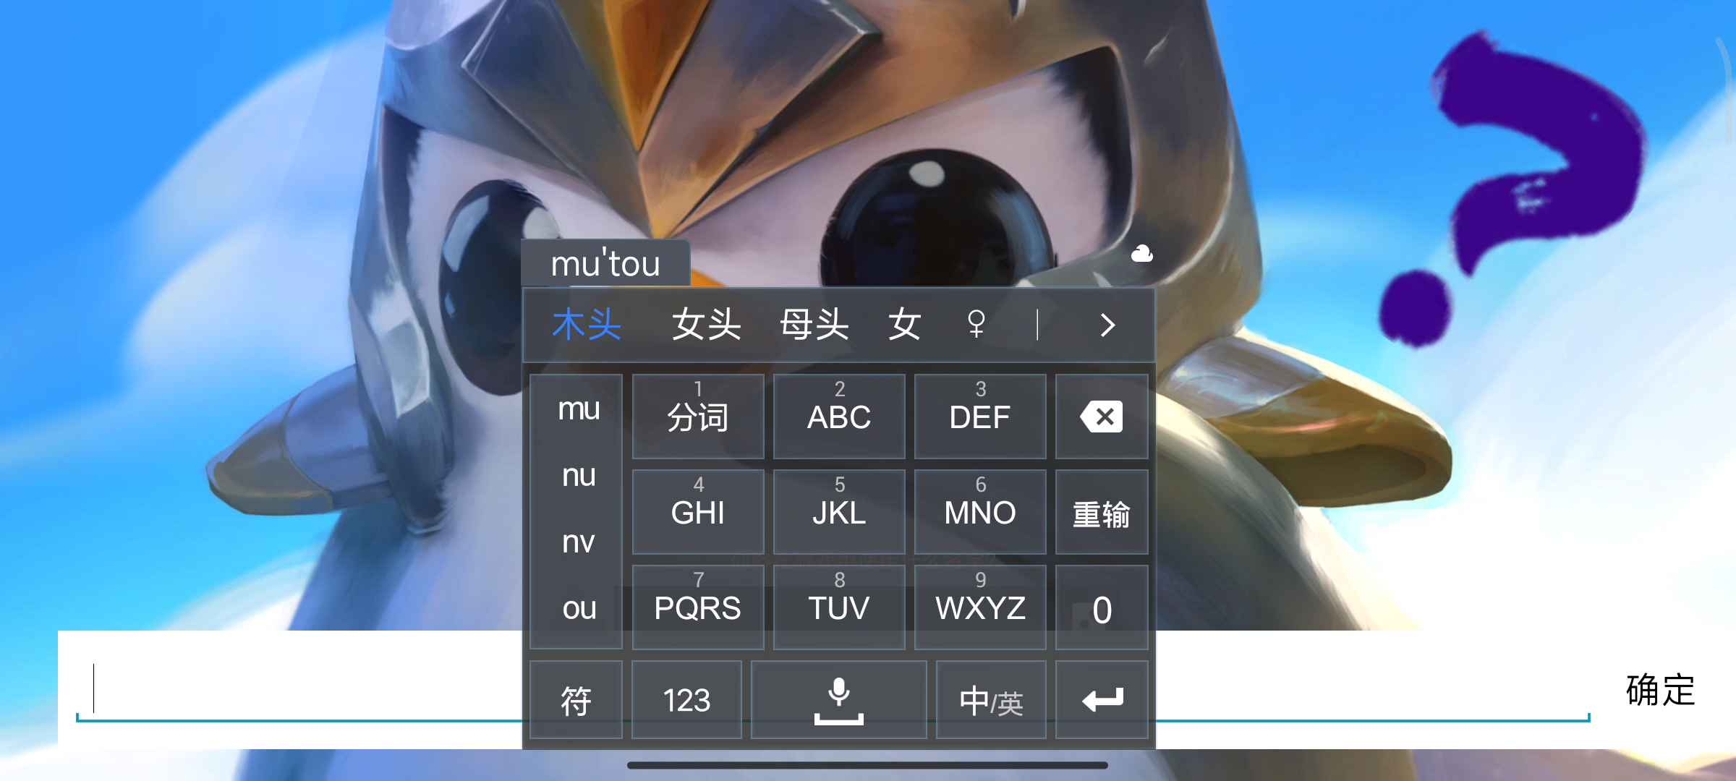This screenshot has width=1736, height=781.
Task: Tap the 9 WXYZ key
Action: tap(980, 607)
